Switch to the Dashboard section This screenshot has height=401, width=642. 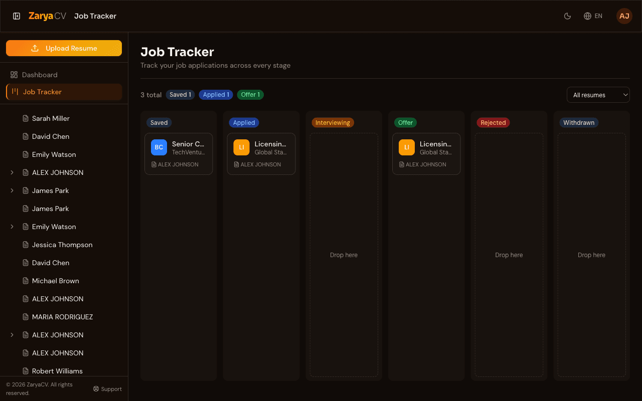coord(40,74)
